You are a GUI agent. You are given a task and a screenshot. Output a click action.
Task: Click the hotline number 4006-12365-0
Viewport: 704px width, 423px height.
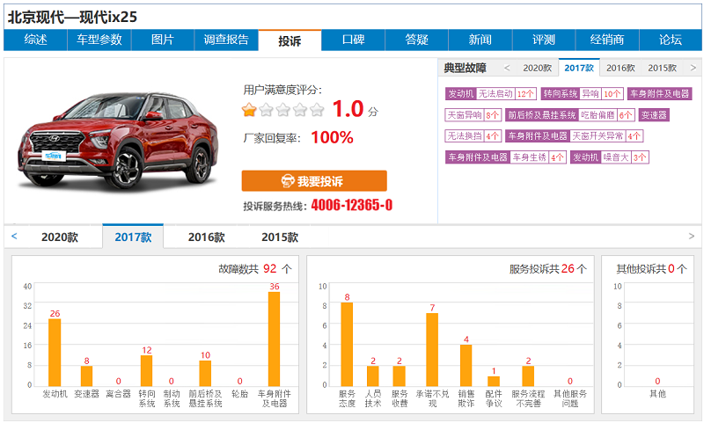click(x=351, y=205)
